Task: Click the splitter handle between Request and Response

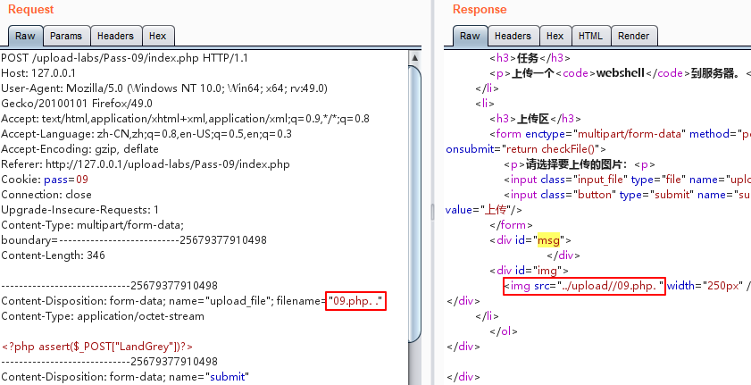Action: [432, 211]
